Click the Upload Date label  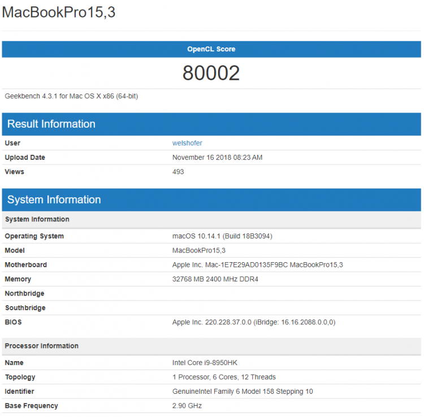point(25,157)
